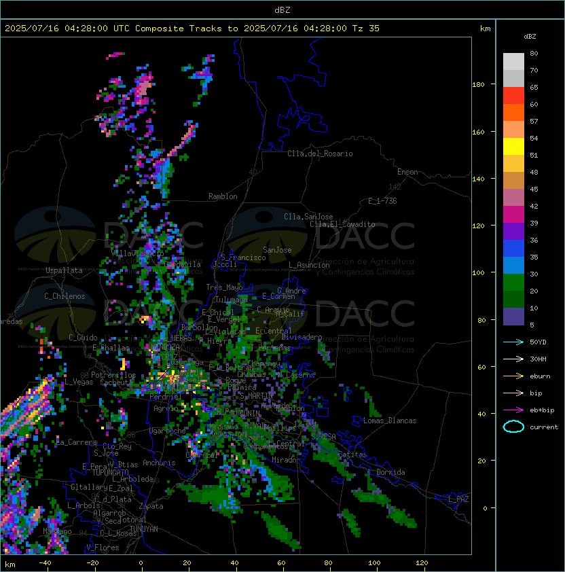Viewport: 565px width, 572px height.
Task: Click the 50YD legend label
Action: point(538,342)
